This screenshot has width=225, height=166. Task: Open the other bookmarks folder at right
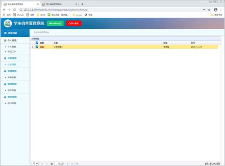pos(216,15)
